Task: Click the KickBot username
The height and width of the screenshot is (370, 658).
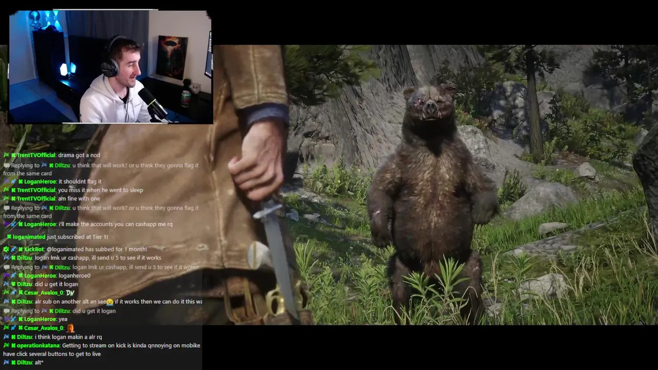Action: click(x=34, y=249)
